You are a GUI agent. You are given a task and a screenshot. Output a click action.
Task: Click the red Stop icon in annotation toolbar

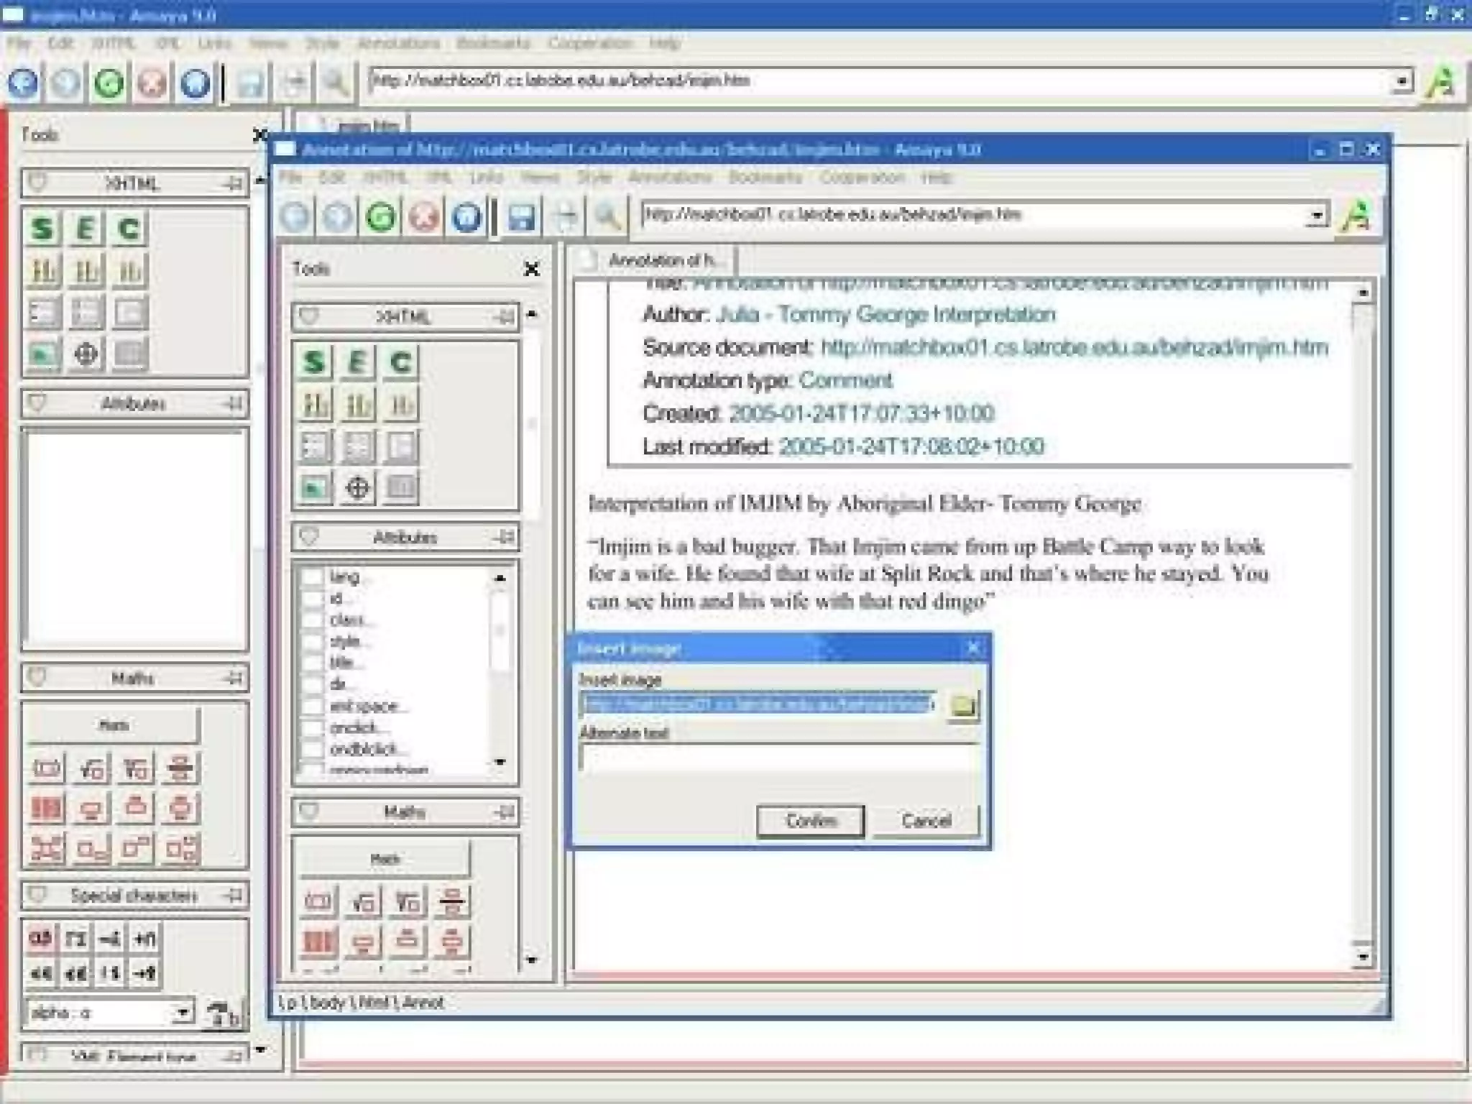tap(424, 216)
